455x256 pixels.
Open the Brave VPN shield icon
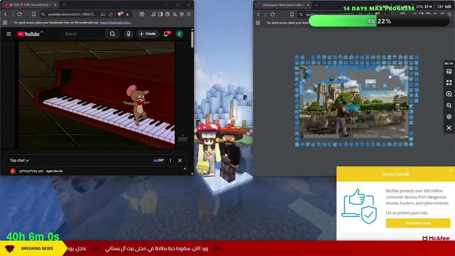coord(182,14)
